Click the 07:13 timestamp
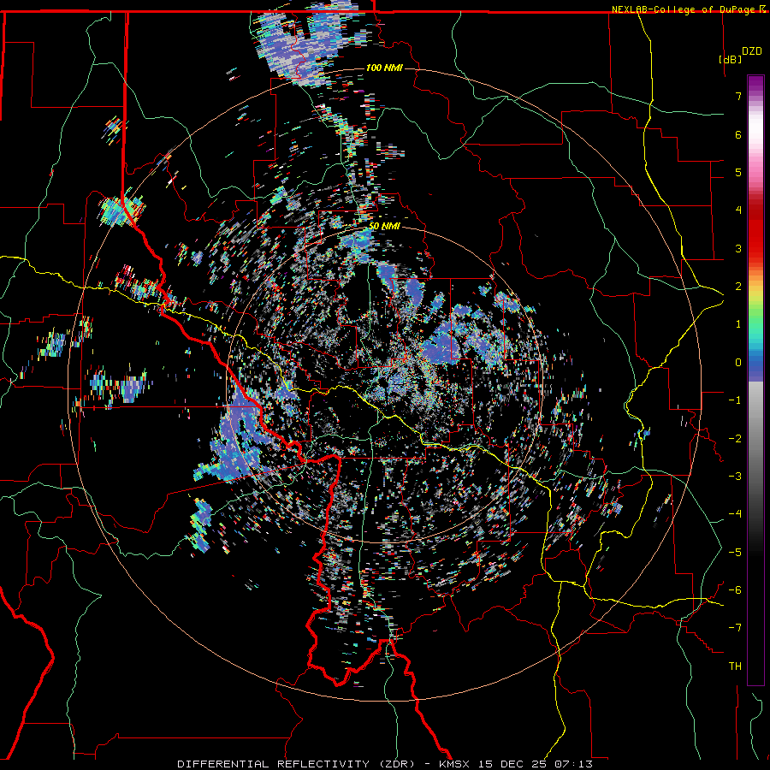Screen dimensions: 770x770 coord(574,764)
